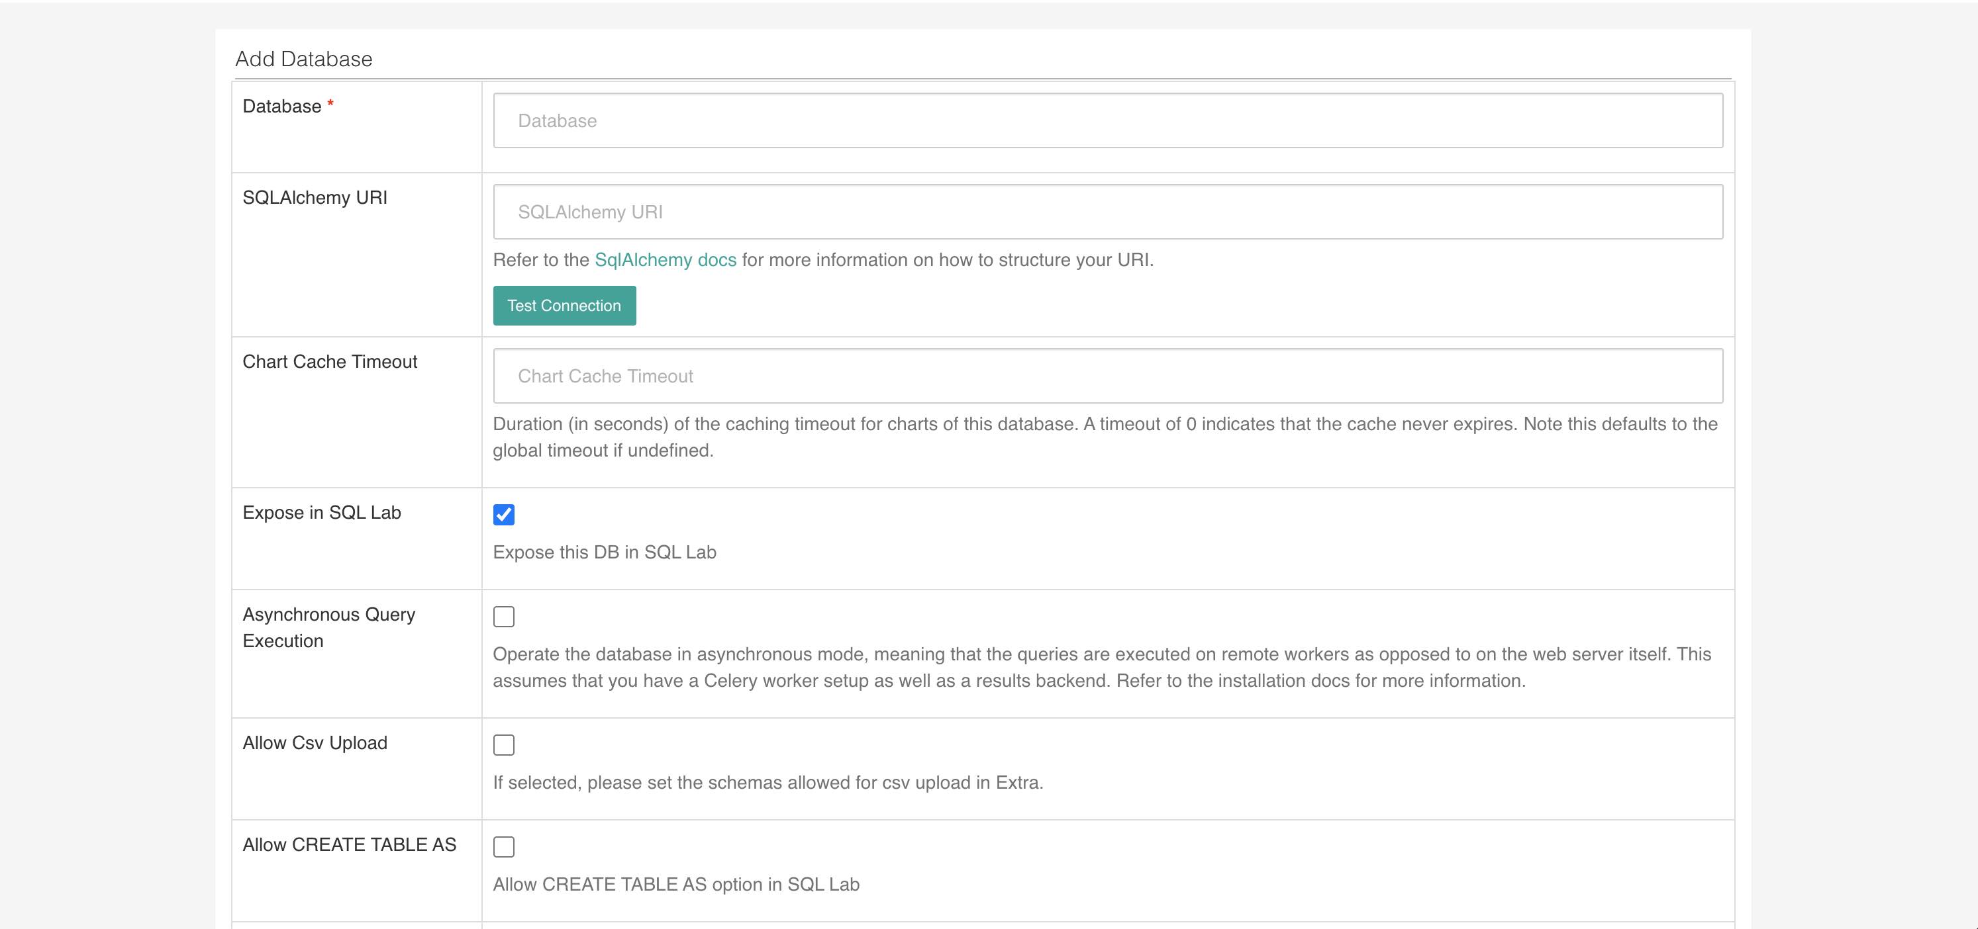Click the Expose this DB helper text

605,552
